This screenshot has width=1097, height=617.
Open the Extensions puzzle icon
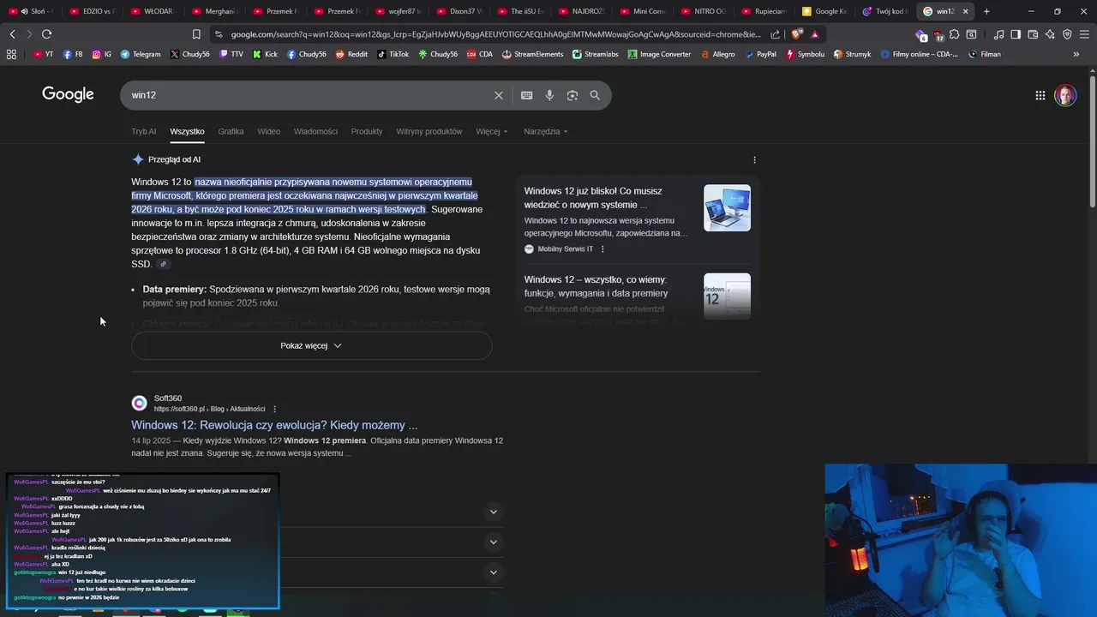[x=954, y=34]
